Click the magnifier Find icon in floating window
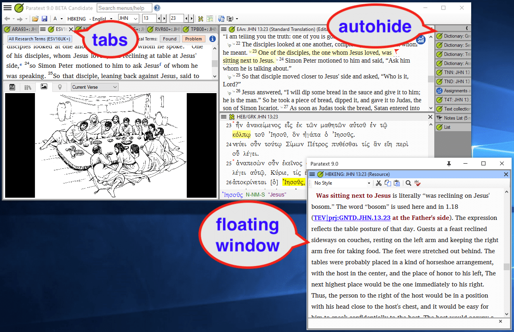The height and width of the screenshot is (332, 514). coord(408,183)
